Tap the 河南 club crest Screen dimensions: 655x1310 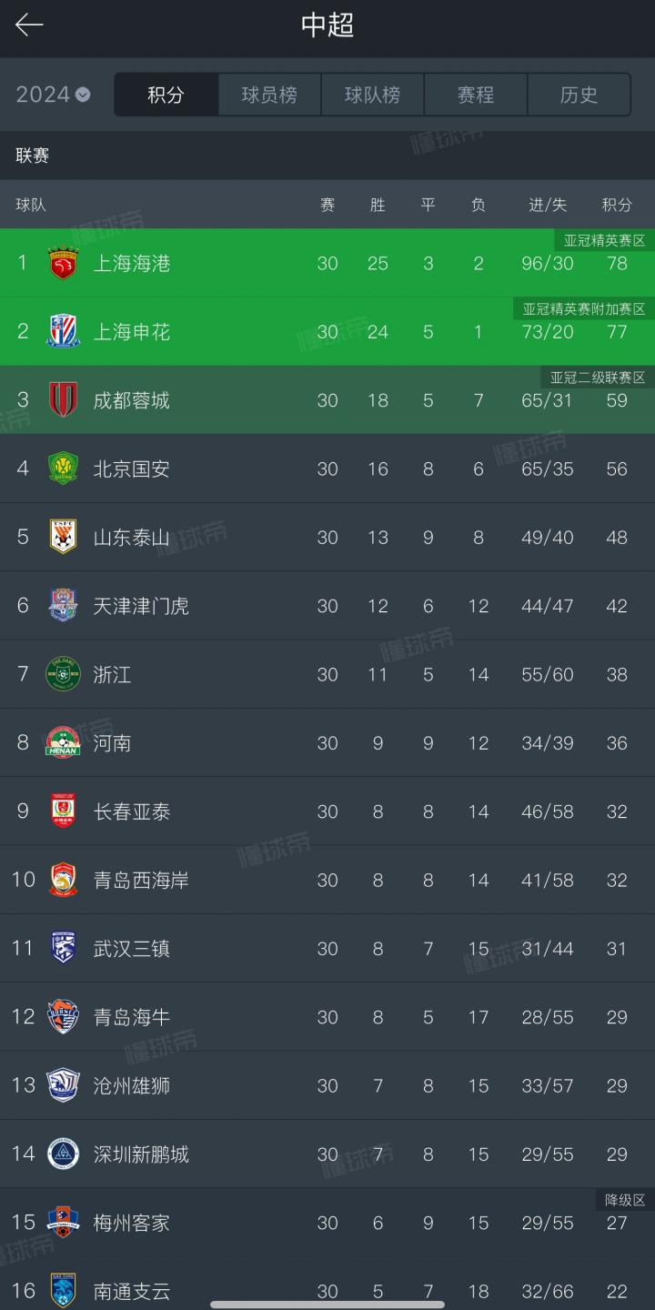[x=63, y=743]
